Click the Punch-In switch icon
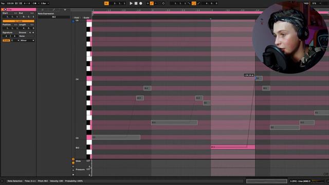The image size is (329, 185). click(x=189, y=4)
